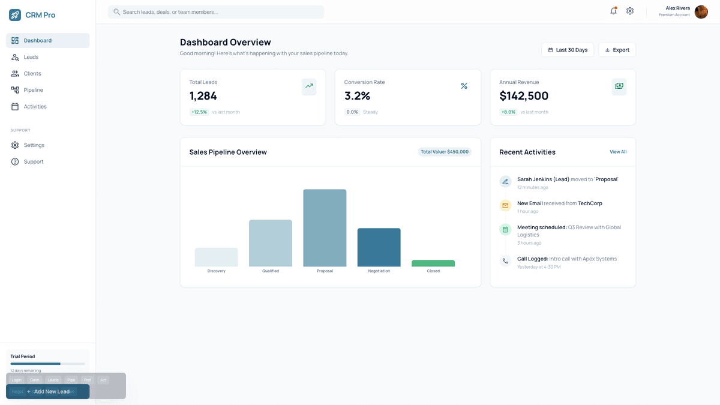Click the CRM Pro rocket logo

tap(14, 14)
